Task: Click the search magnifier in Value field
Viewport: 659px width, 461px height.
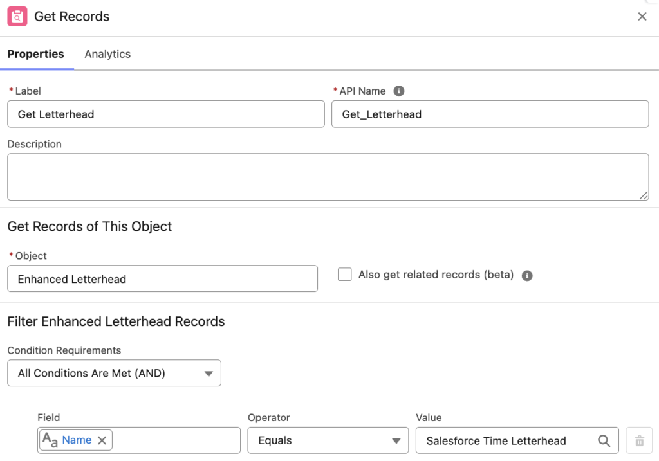Action: click(604, 440)
